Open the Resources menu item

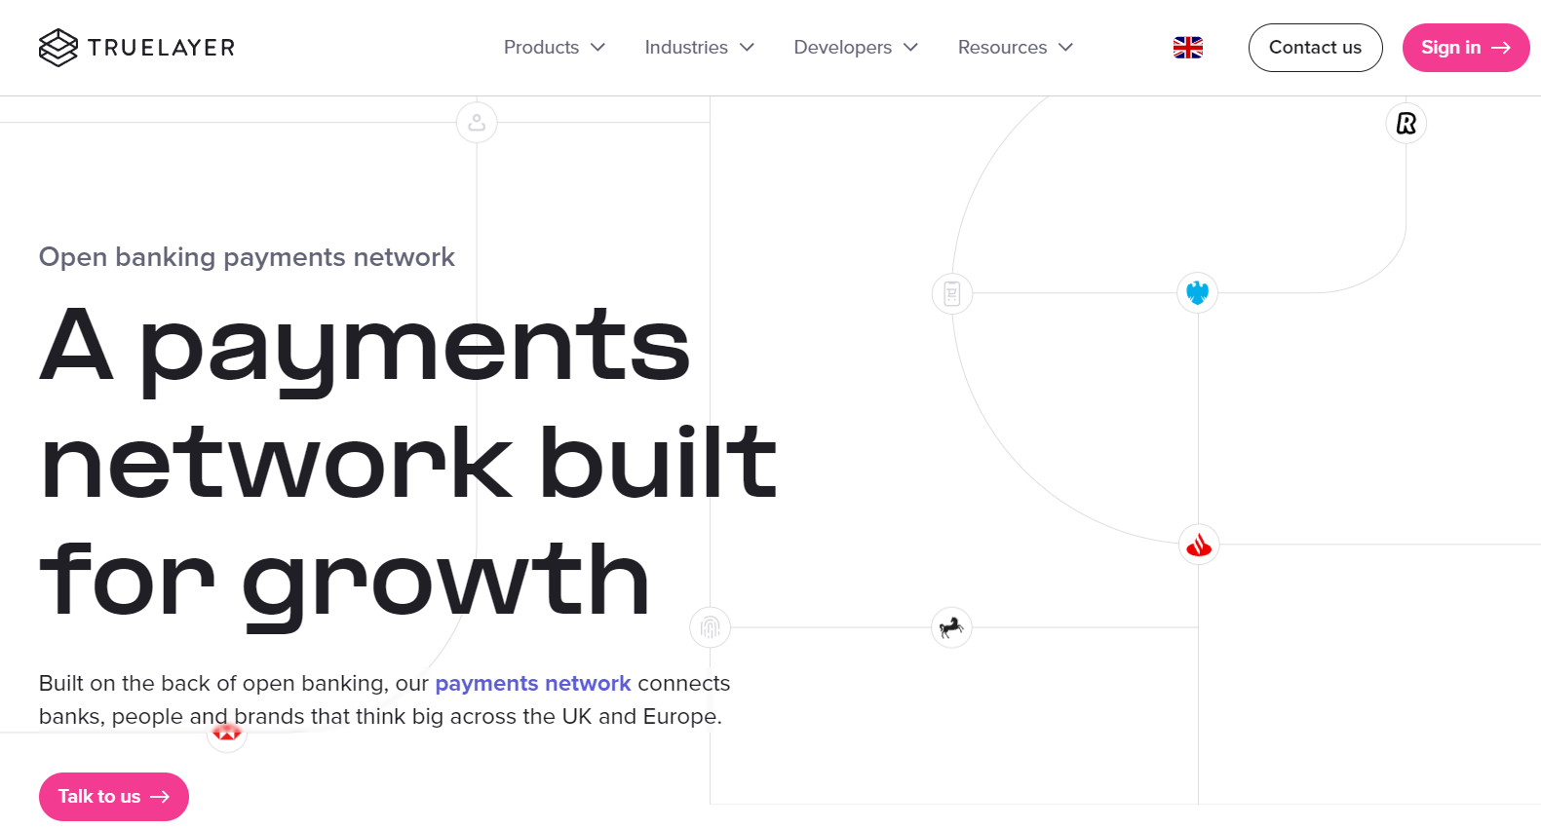(1015, 48)
